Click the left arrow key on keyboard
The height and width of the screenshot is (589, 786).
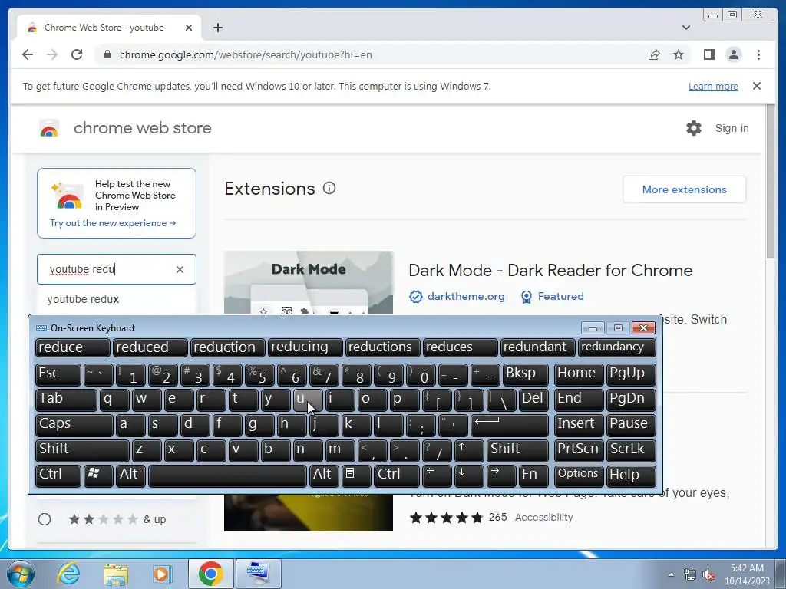click(437, 475)
